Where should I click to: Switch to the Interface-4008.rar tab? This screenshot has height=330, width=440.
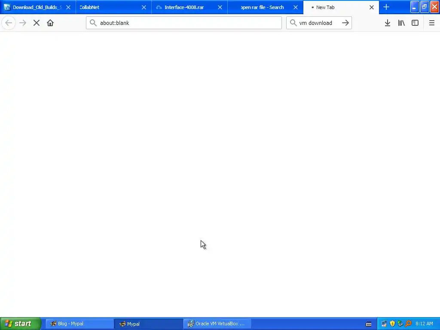[x=189, y=7]
